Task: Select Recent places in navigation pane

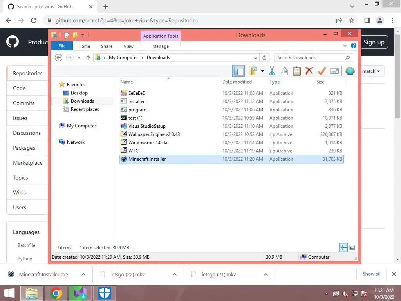Action: pos(85,109)
